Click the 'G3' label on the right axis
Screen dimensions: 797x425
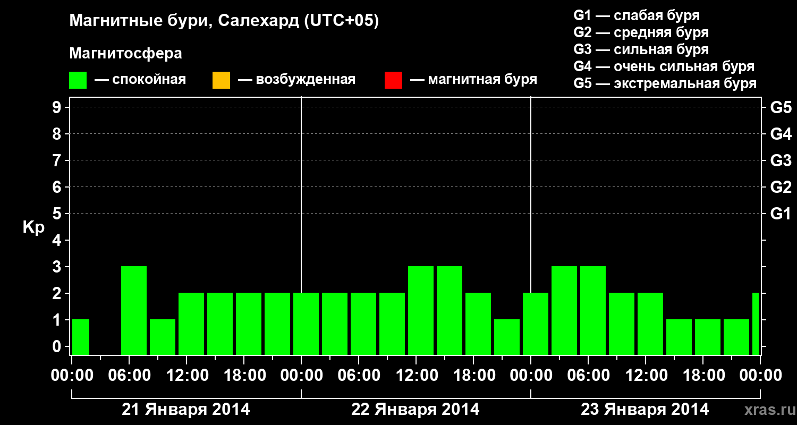click(781, 160)
